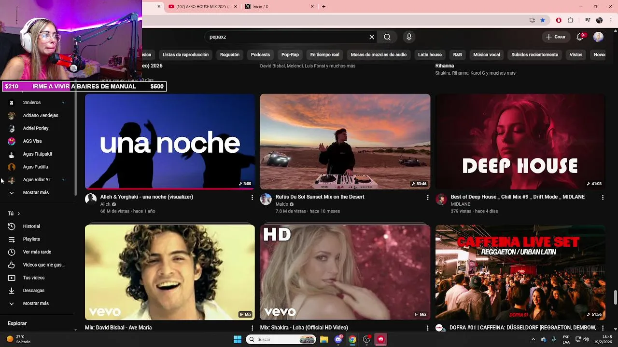Open options menu for Rüfüs Du Sol mix
This screenshot has width=618, height=347.
(427, 197)
